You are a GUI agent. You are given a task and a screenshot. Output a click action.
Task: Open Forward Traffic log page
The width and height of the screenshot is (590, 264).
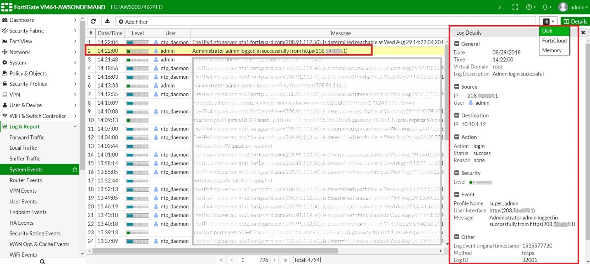pos(27,137)
